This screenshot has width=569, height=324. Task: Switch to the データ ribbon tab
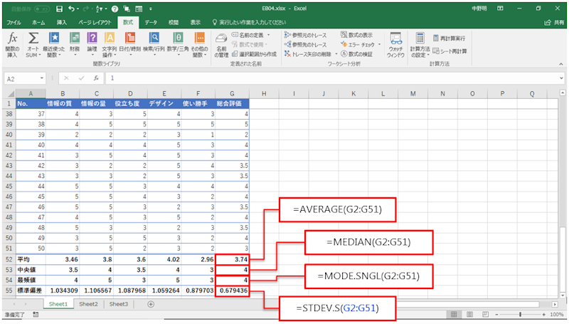[x=151, y=22]
